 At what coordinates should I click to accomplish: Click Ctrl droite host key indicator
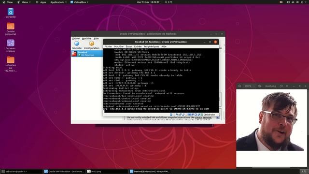pos(209,115)
